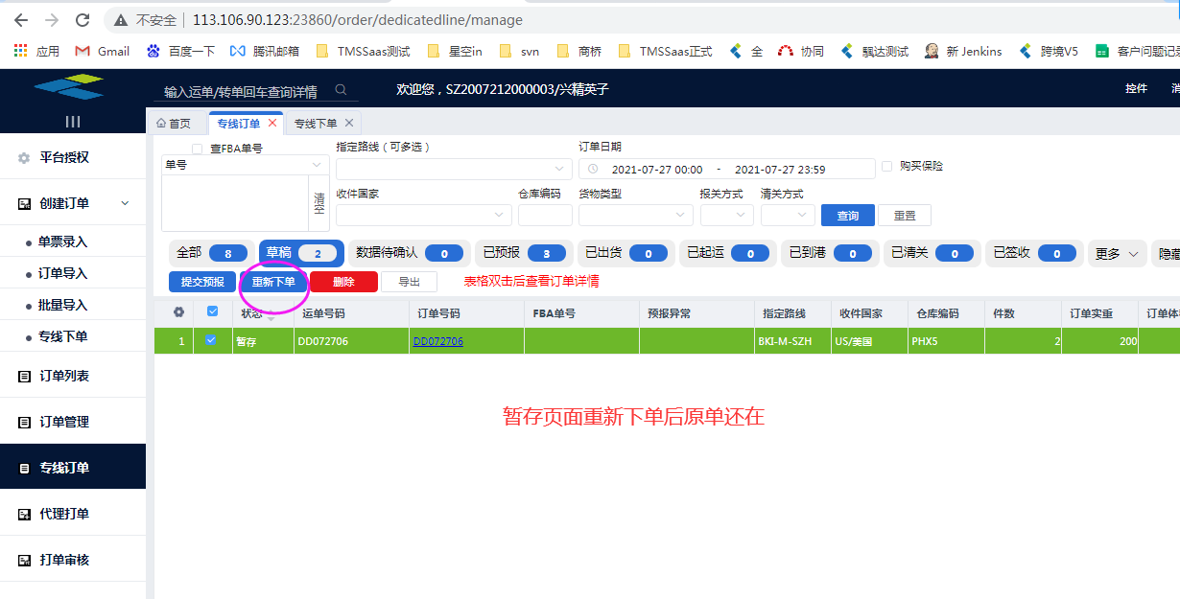1180x599 pixels.
Task: Click the browser back arrow
Action: (21, 19)
